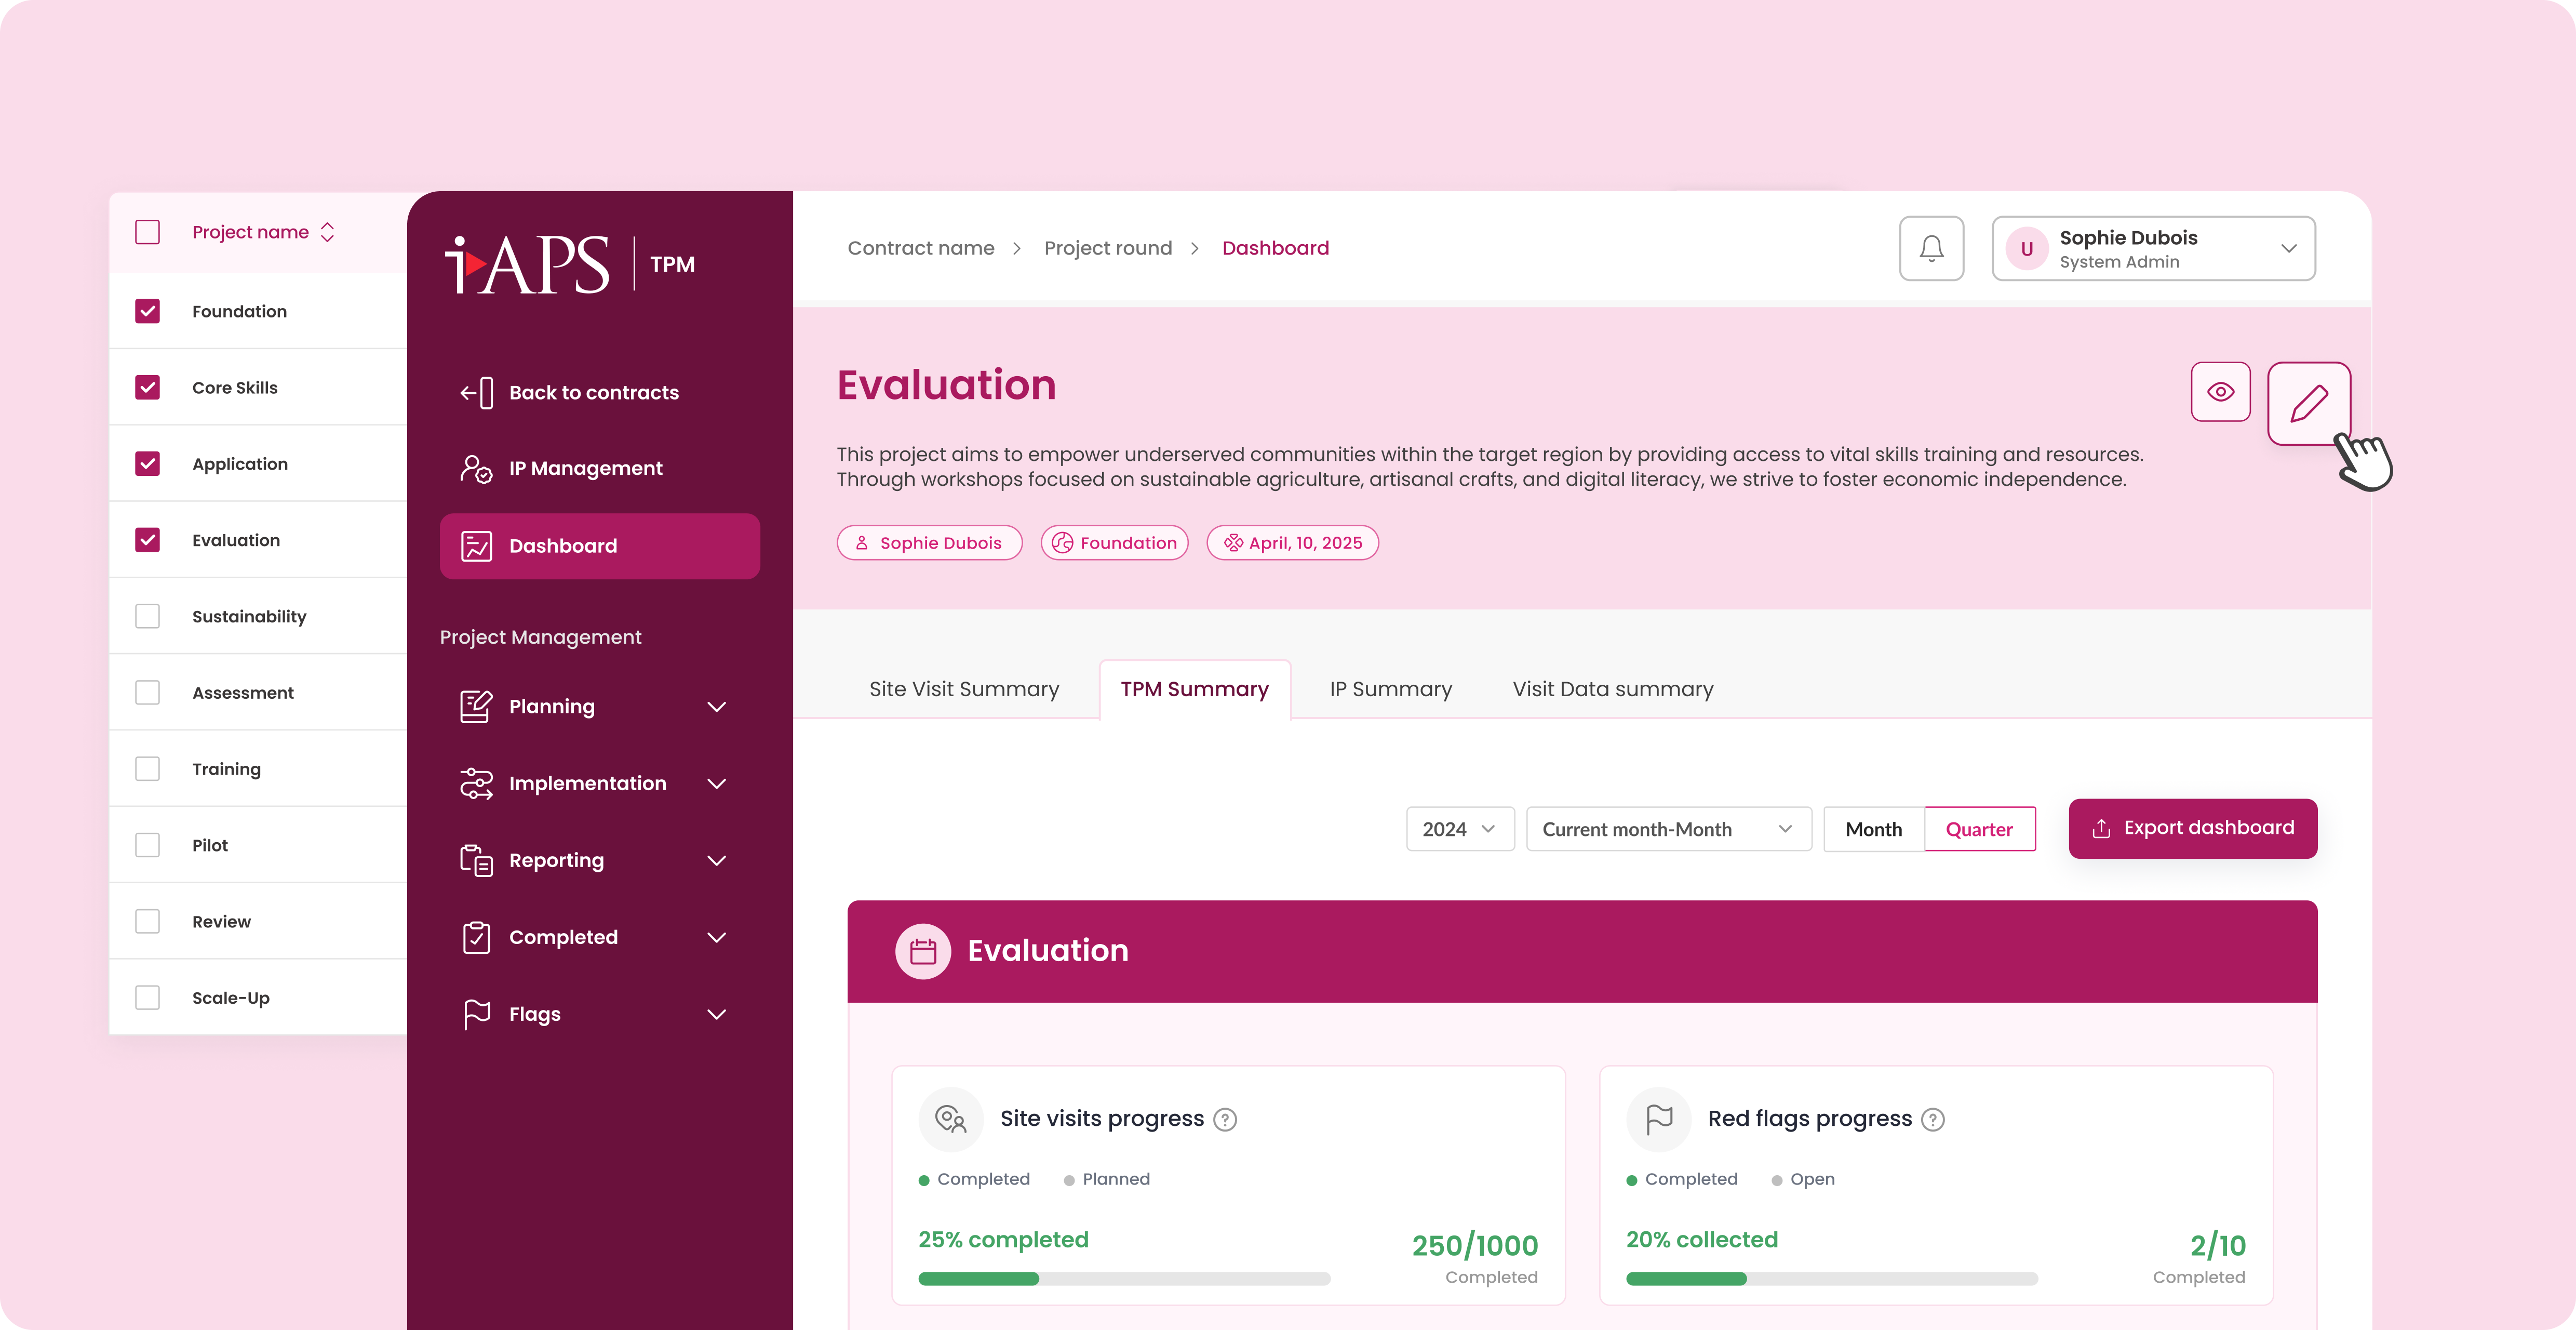Click the 2/10 completed value
The image size is (2576, 1330).
(x=2217, y=1246)
